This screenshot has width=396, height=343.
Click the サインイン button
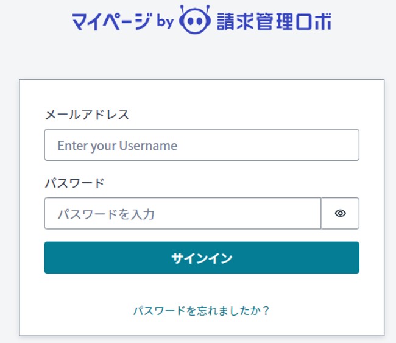202,258
